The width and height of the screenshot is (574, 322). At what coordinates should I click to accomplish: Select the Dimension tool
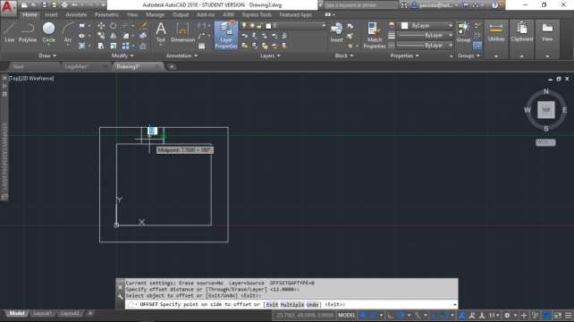182,32
